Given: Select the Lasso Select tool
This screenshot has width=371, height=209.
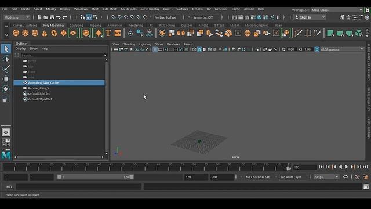Looking at the screenshot, I should (x=6, y=59).
